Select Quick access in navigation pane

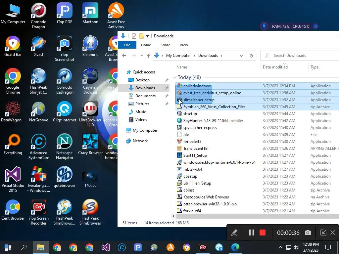pyautogui.click(x=144, y=72)
